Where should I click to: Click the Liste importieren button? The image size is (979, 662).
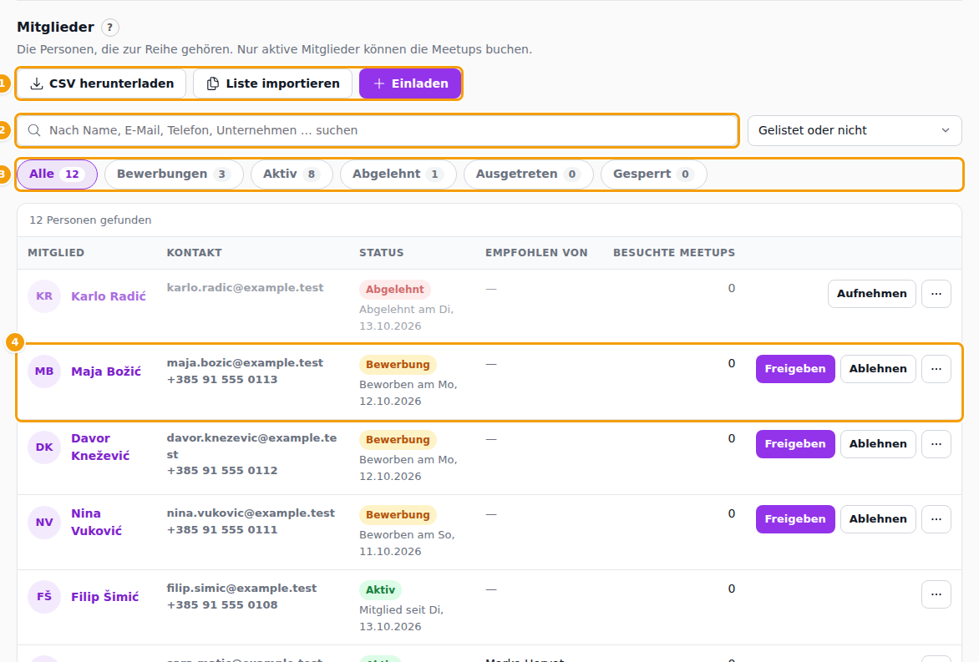coord(273,83)
